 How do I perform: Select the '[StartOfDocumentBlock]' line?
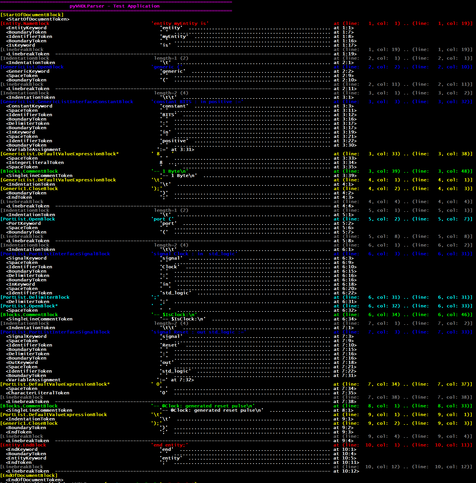click(32, 15)
